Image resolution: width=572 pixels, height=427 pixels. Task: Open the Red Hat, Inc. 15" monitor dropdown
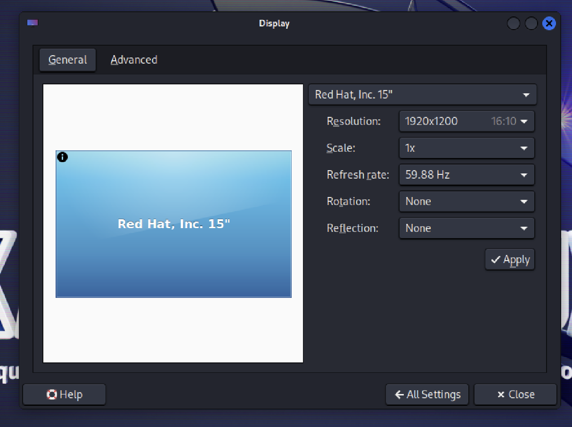pos(422,94)
